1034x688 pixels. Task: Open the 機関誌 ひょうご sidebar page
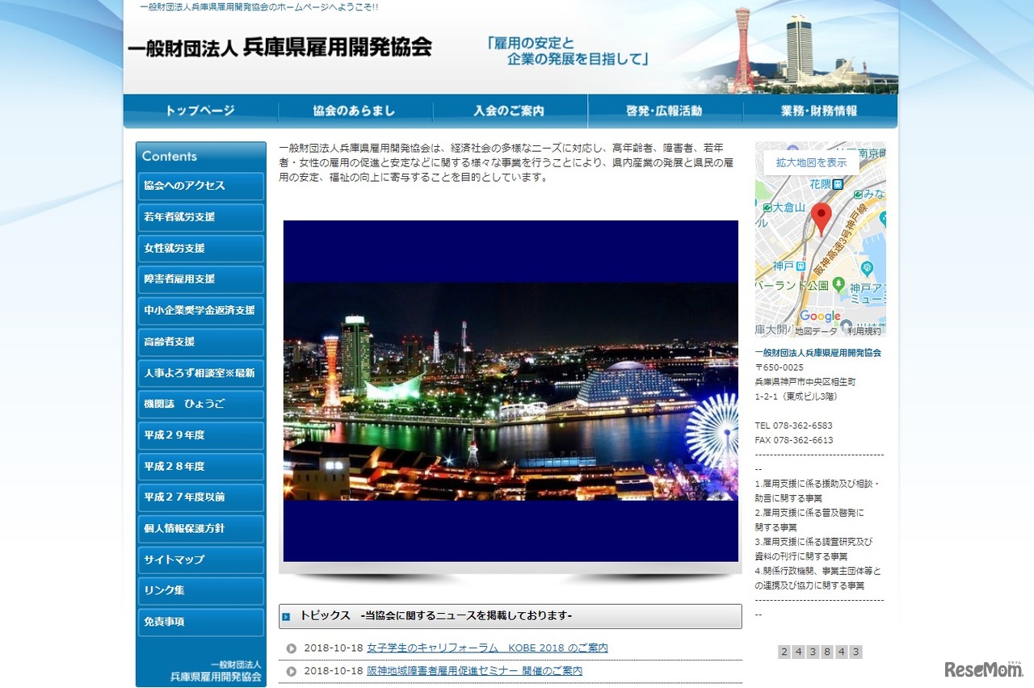(x=200, y=404)
